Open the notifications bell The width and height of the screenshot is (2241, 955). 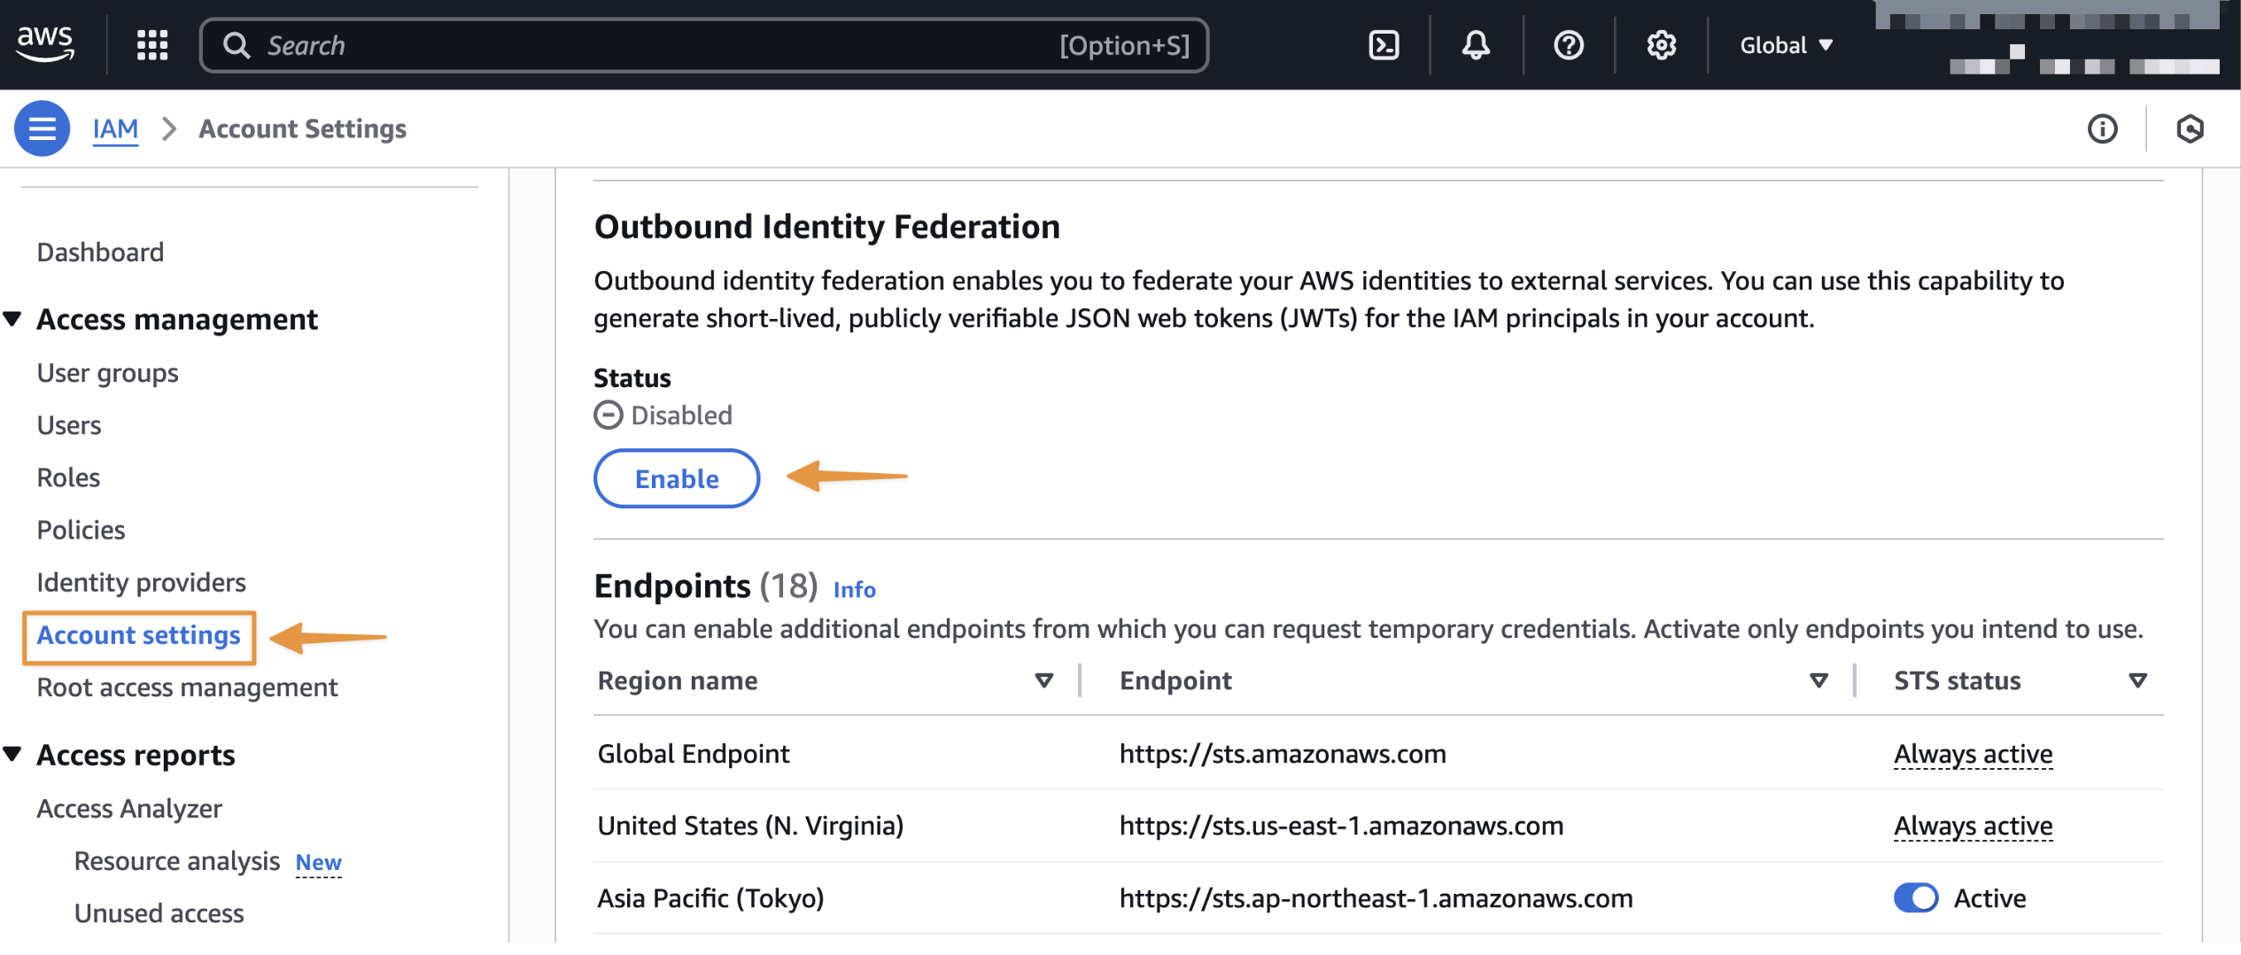(1476, 44)
